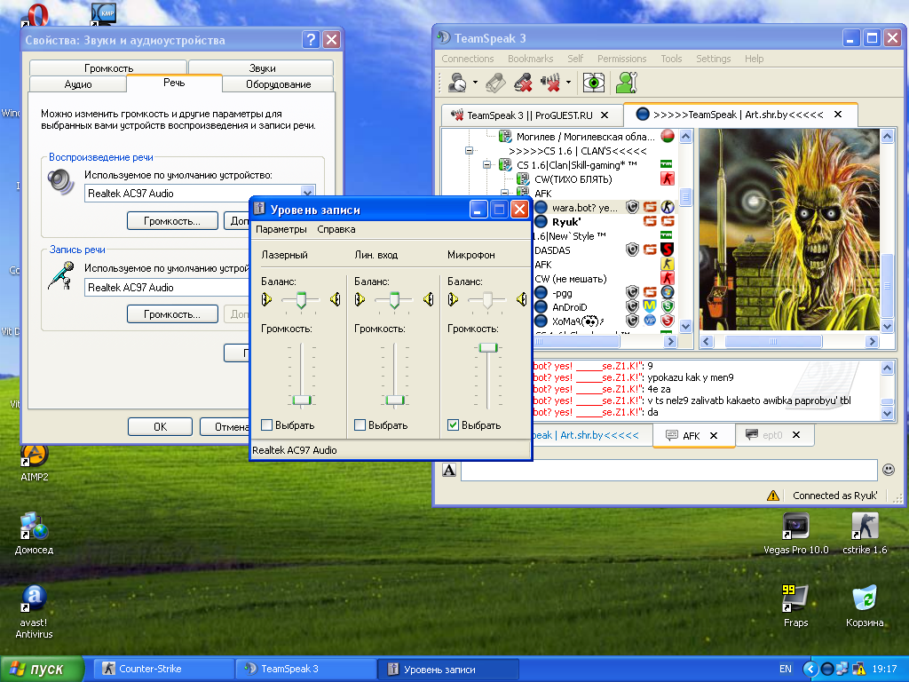This screenshot has width=909, height=682.
Task: Click the Activate Microphone toolbar icon in TeamSpeak
Action: click(495, 83)
